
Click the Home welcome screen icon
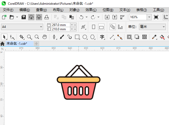[2, 44]
